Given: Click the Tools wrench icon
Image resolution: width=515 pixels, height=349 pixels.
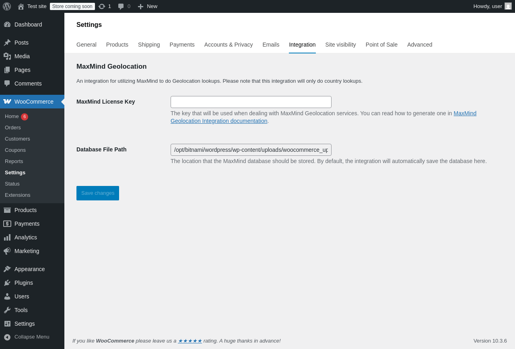Looking at the screenshot, I should click(x=7, y=310).
